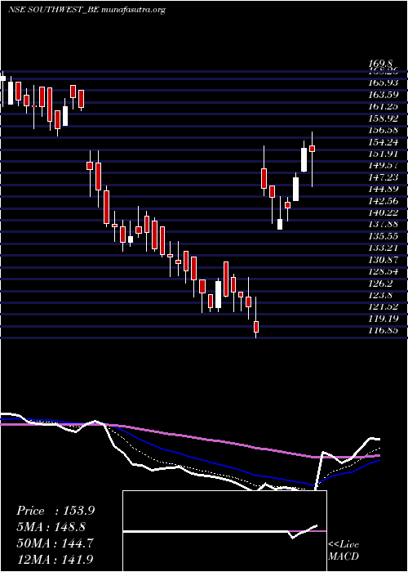Image resolution: width=408 pixels, height=572 pixels.
Task: Click the 12MA : 141.9 readout
Action: click(x=55, y=559)
